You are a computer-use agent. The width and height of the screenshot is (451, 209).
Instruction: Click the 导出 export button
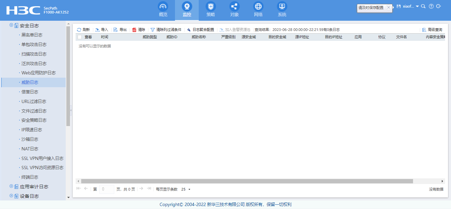(120, 30)
